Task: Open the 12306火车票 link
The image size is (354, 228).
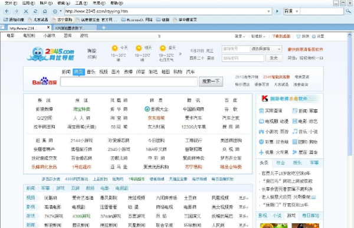Action: click(194, 127)
